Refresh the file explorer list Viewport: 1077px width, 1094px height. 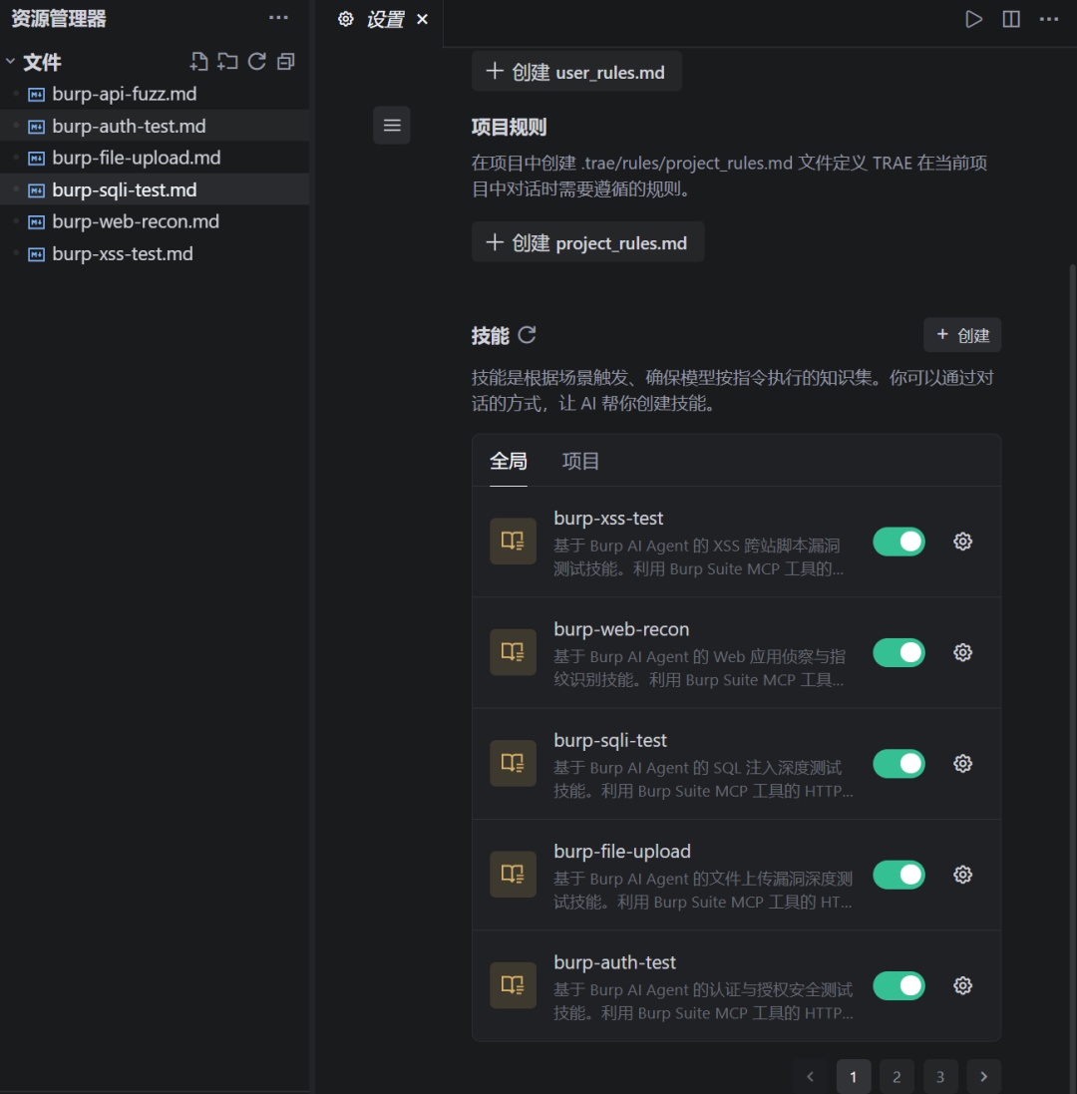tap(256, 62)
